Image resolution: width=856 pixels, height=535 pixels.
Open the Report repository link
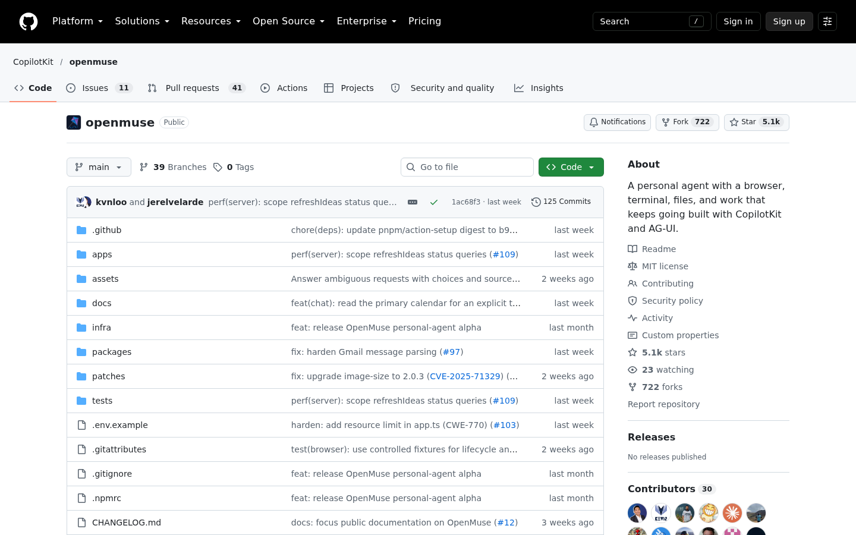click(x=663, y=404)
